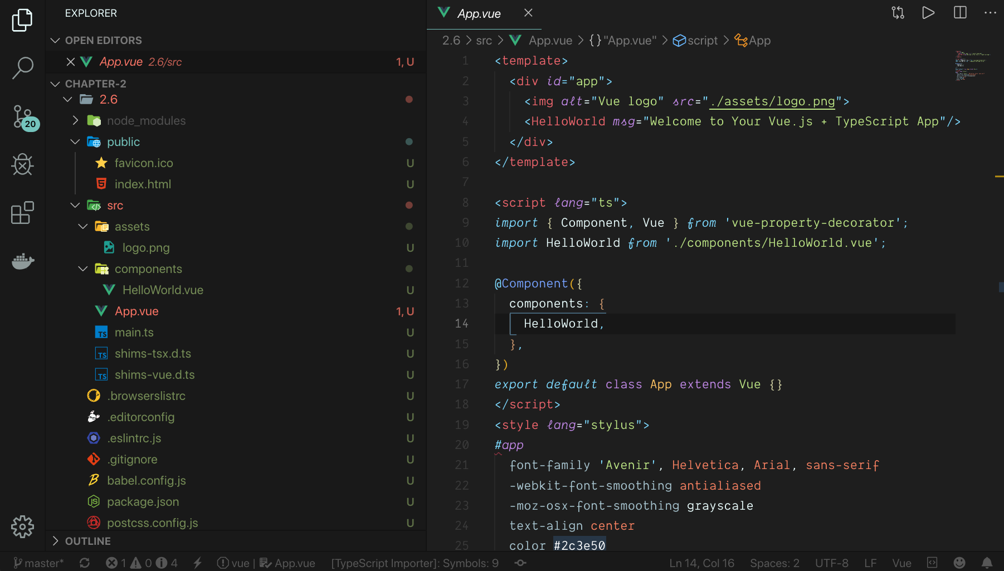Click the info count icon showing 4
The width and height of the screenshot is (1004, 571).
[167, 563]
